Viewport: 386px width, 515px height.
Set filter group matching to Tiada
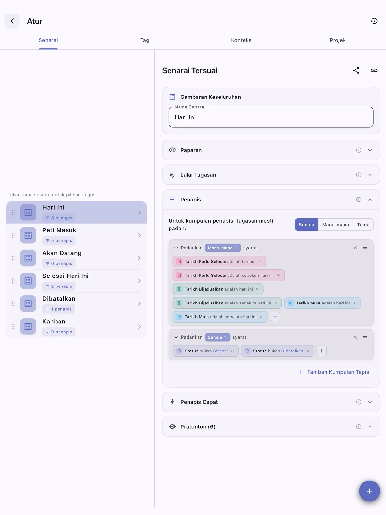click(363, 225)
